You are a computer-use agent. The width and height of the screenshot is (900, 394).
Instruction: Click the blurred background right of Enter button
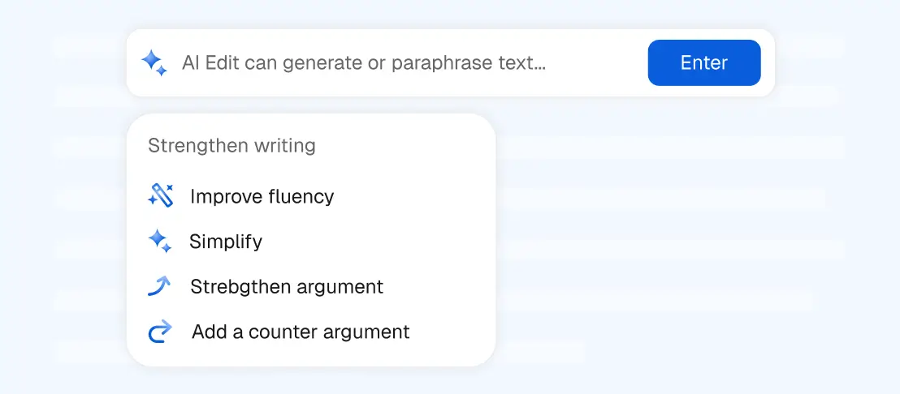click(x=829, y=63)
